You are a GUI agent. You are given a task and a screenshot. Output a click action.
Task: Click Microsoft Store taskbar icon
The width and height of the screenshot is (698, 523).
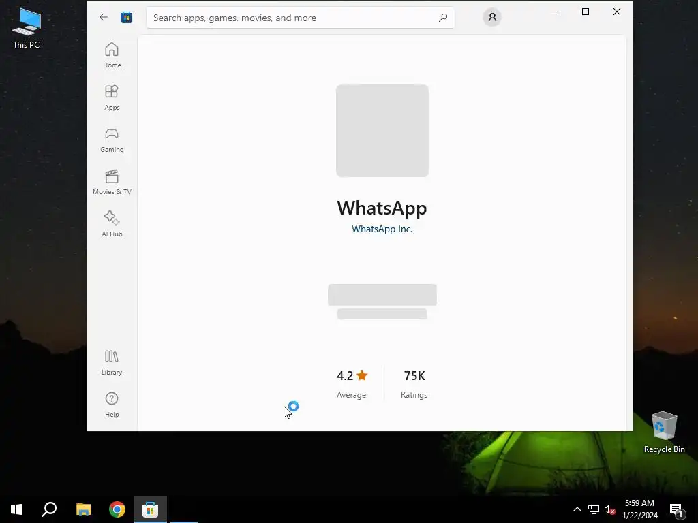(151, 509)
